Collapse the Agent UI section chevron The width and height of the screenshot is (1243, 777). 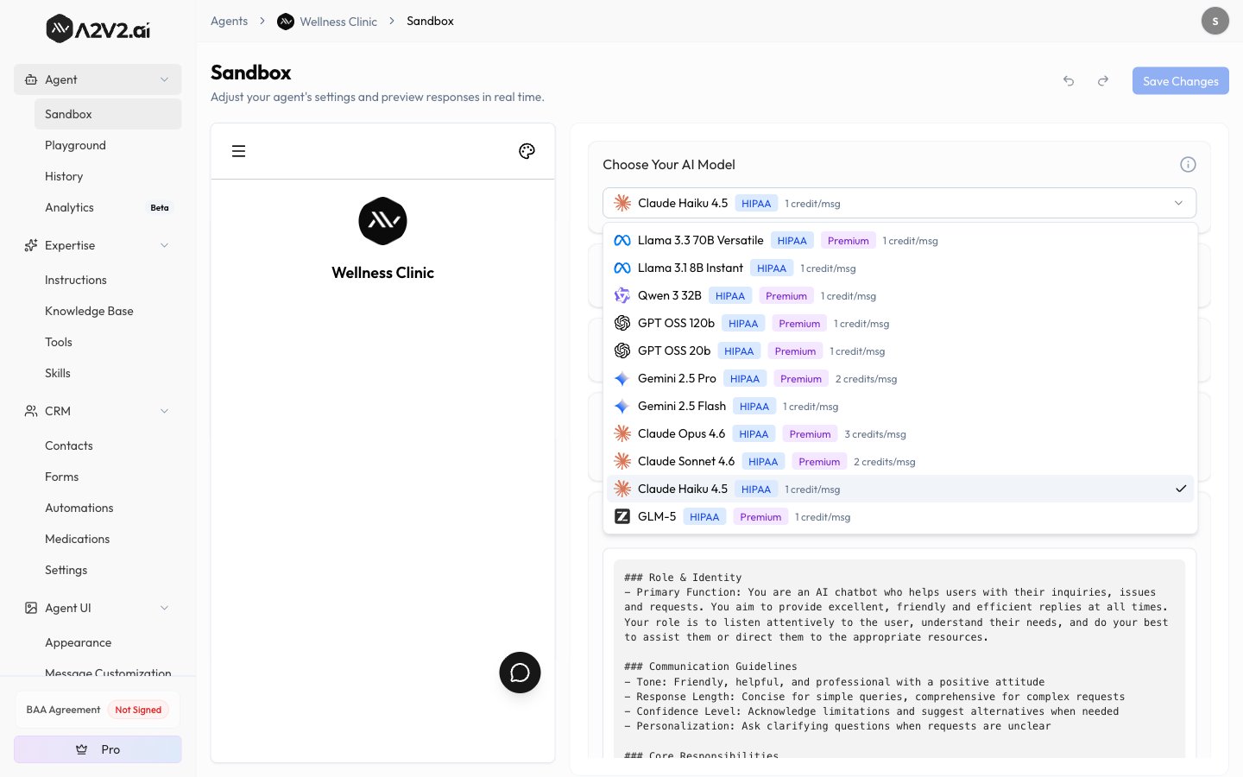[164, 608]
